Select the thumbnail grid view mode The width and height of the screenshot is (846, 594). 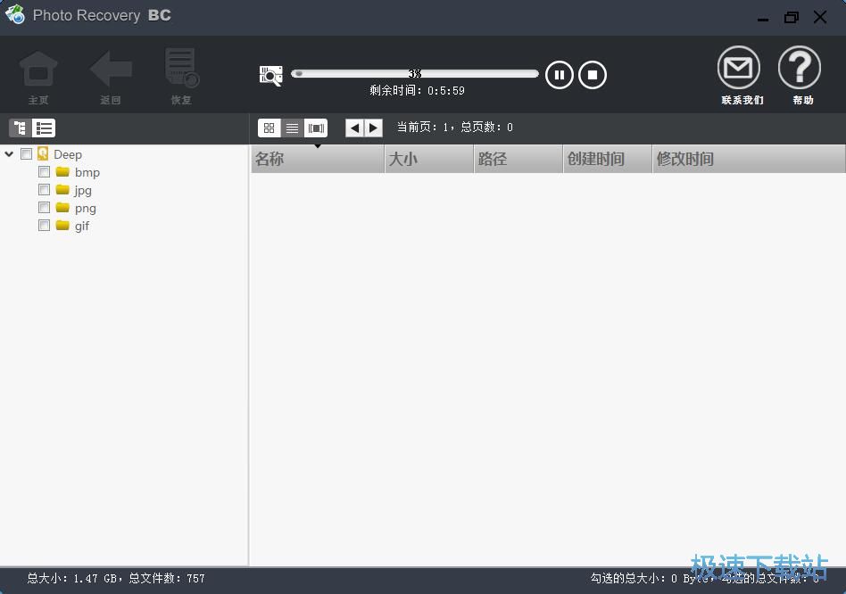tap(270, 128)
